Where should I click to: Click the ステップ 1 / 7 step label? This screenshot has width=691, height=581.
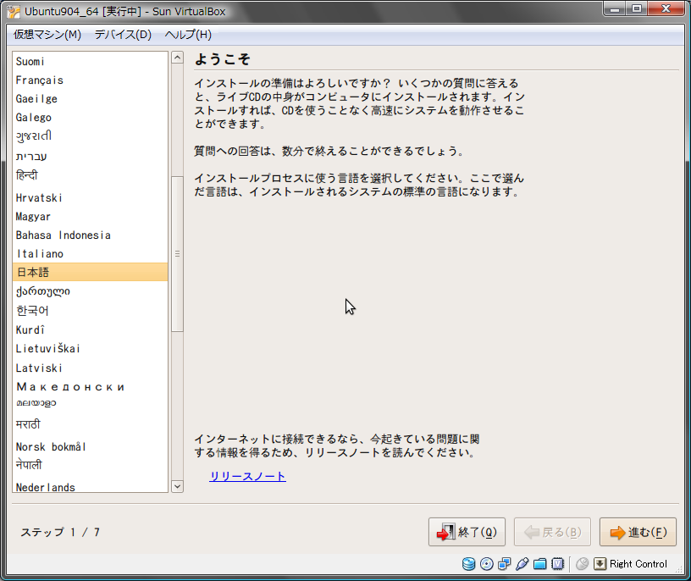60,532
